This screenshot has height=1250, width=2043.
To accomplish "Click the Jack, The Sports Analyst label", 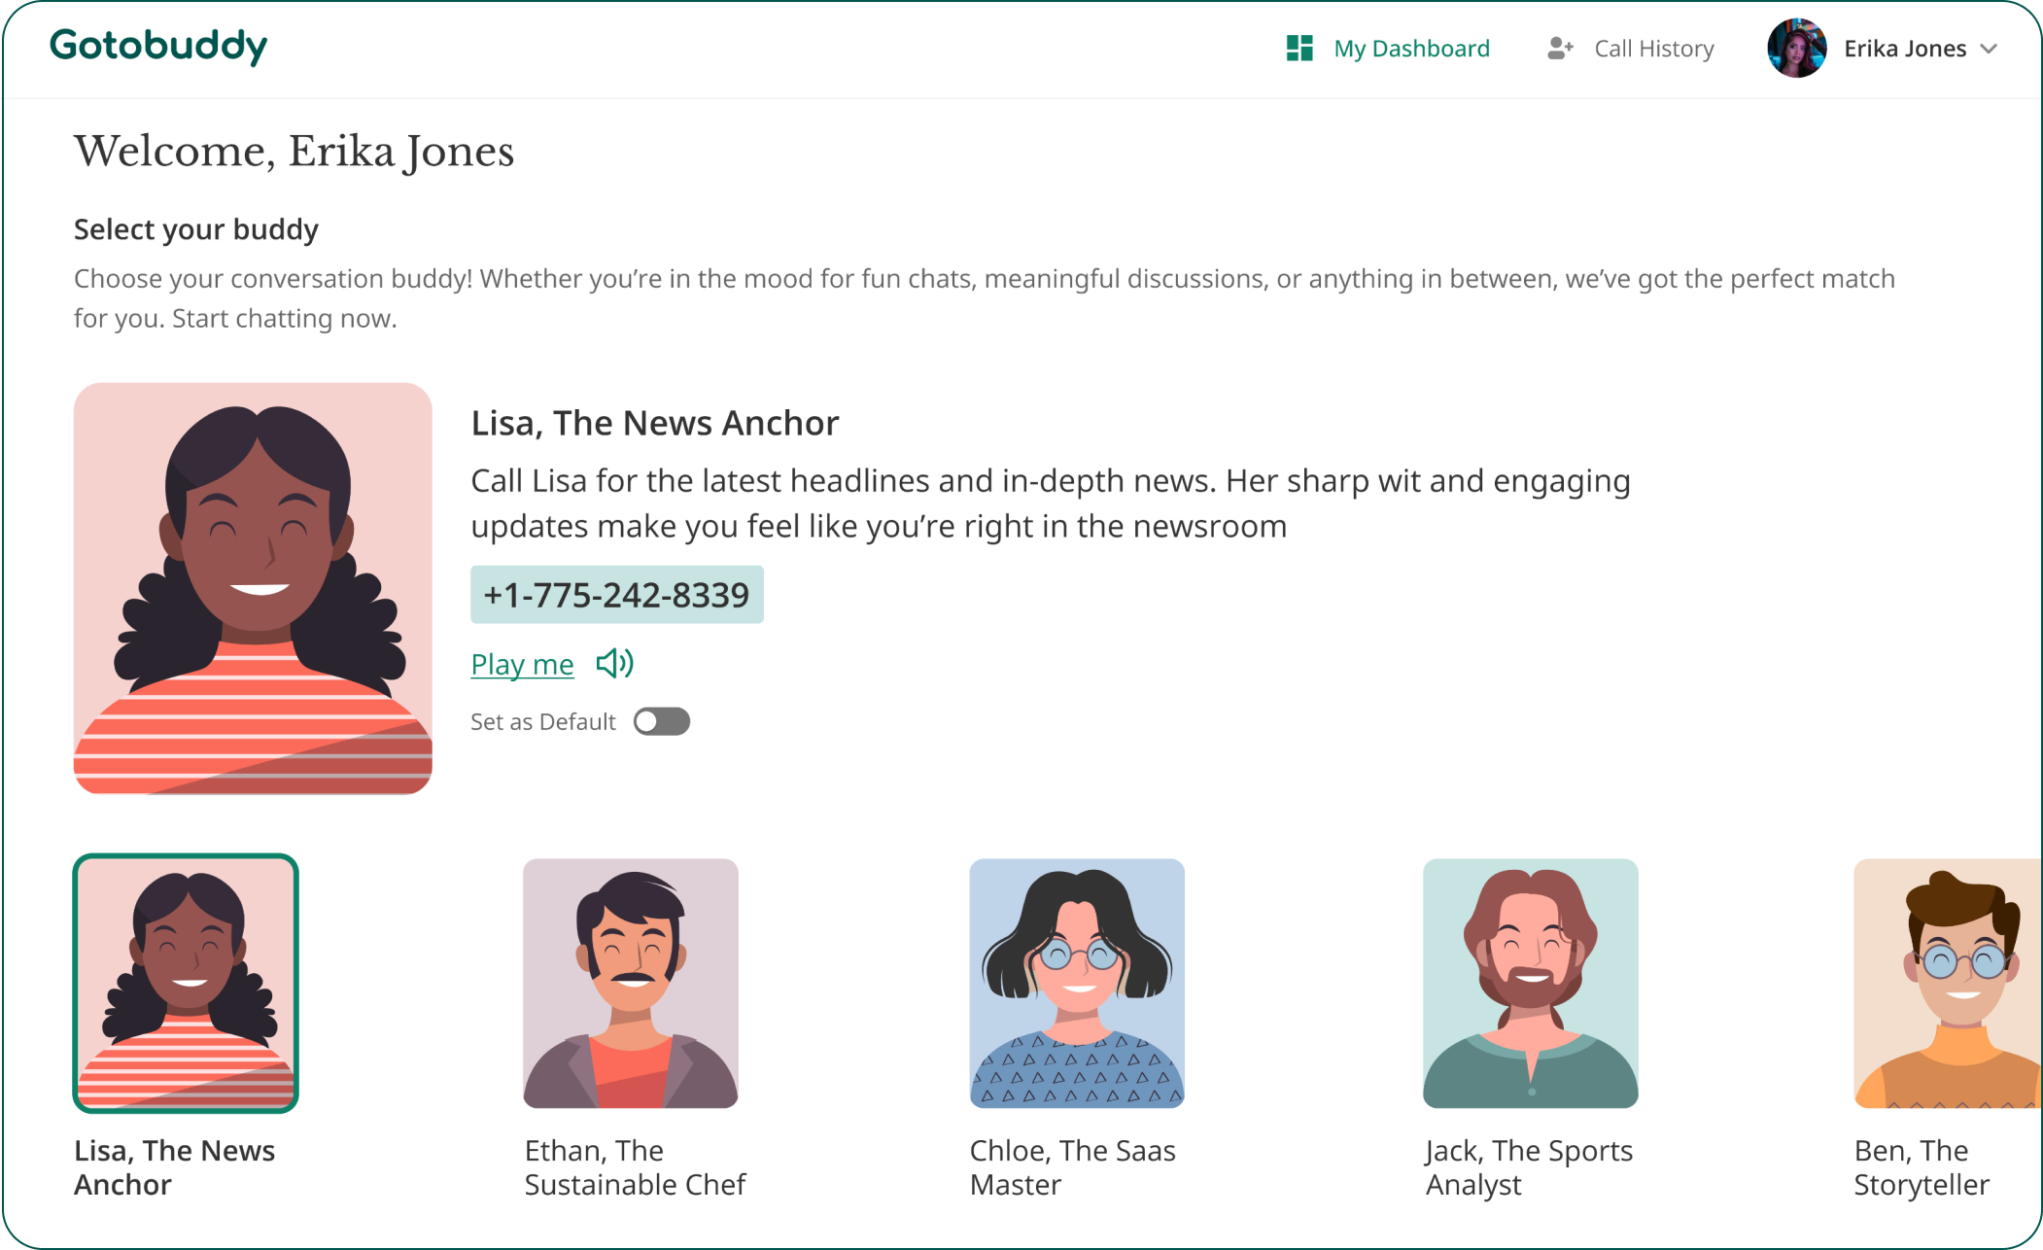I will tap(1529, 1167).
